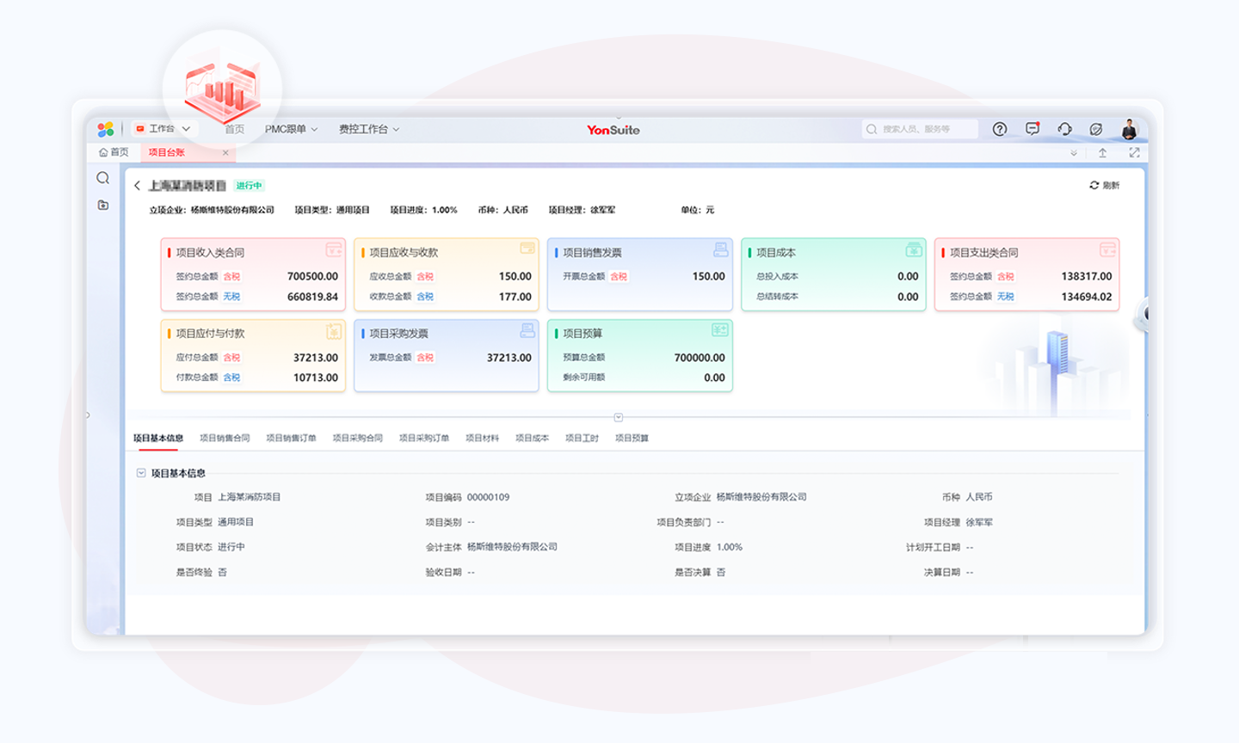Click the search people and services field
Image resolution: width=1239 pixels, height=743 pixels.
click(921, 129)
